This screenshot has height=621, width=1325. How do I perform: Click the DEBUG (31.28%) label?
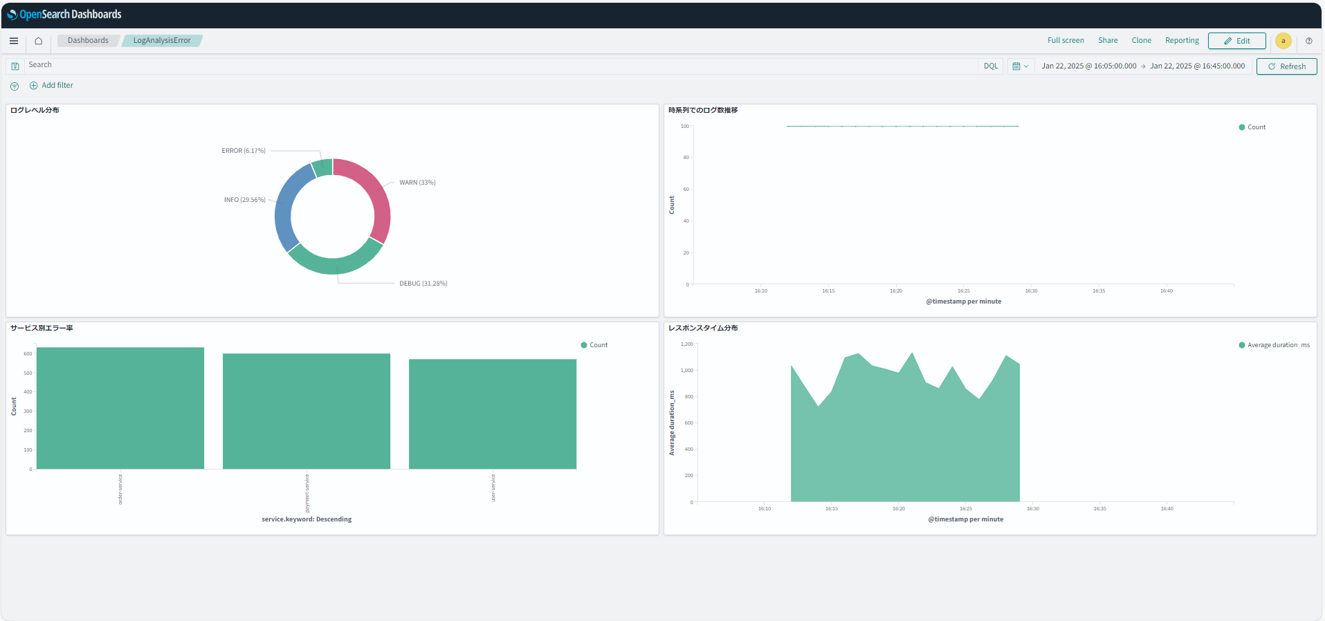(423, 284)
